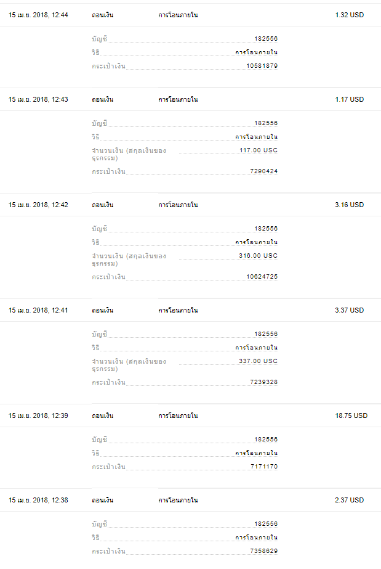Click the 117.00 USC amount value
Viewport: 381px width, 569px height.
pyautogui.click(x=259, y=150)
